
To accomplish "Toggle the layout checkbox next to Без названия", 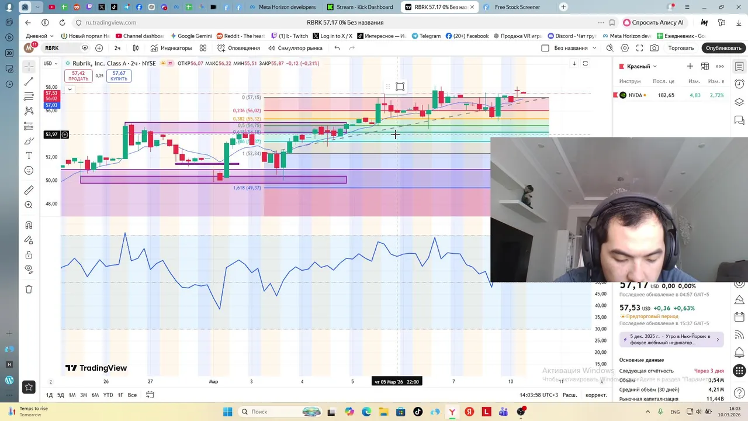I will point(545,48).
